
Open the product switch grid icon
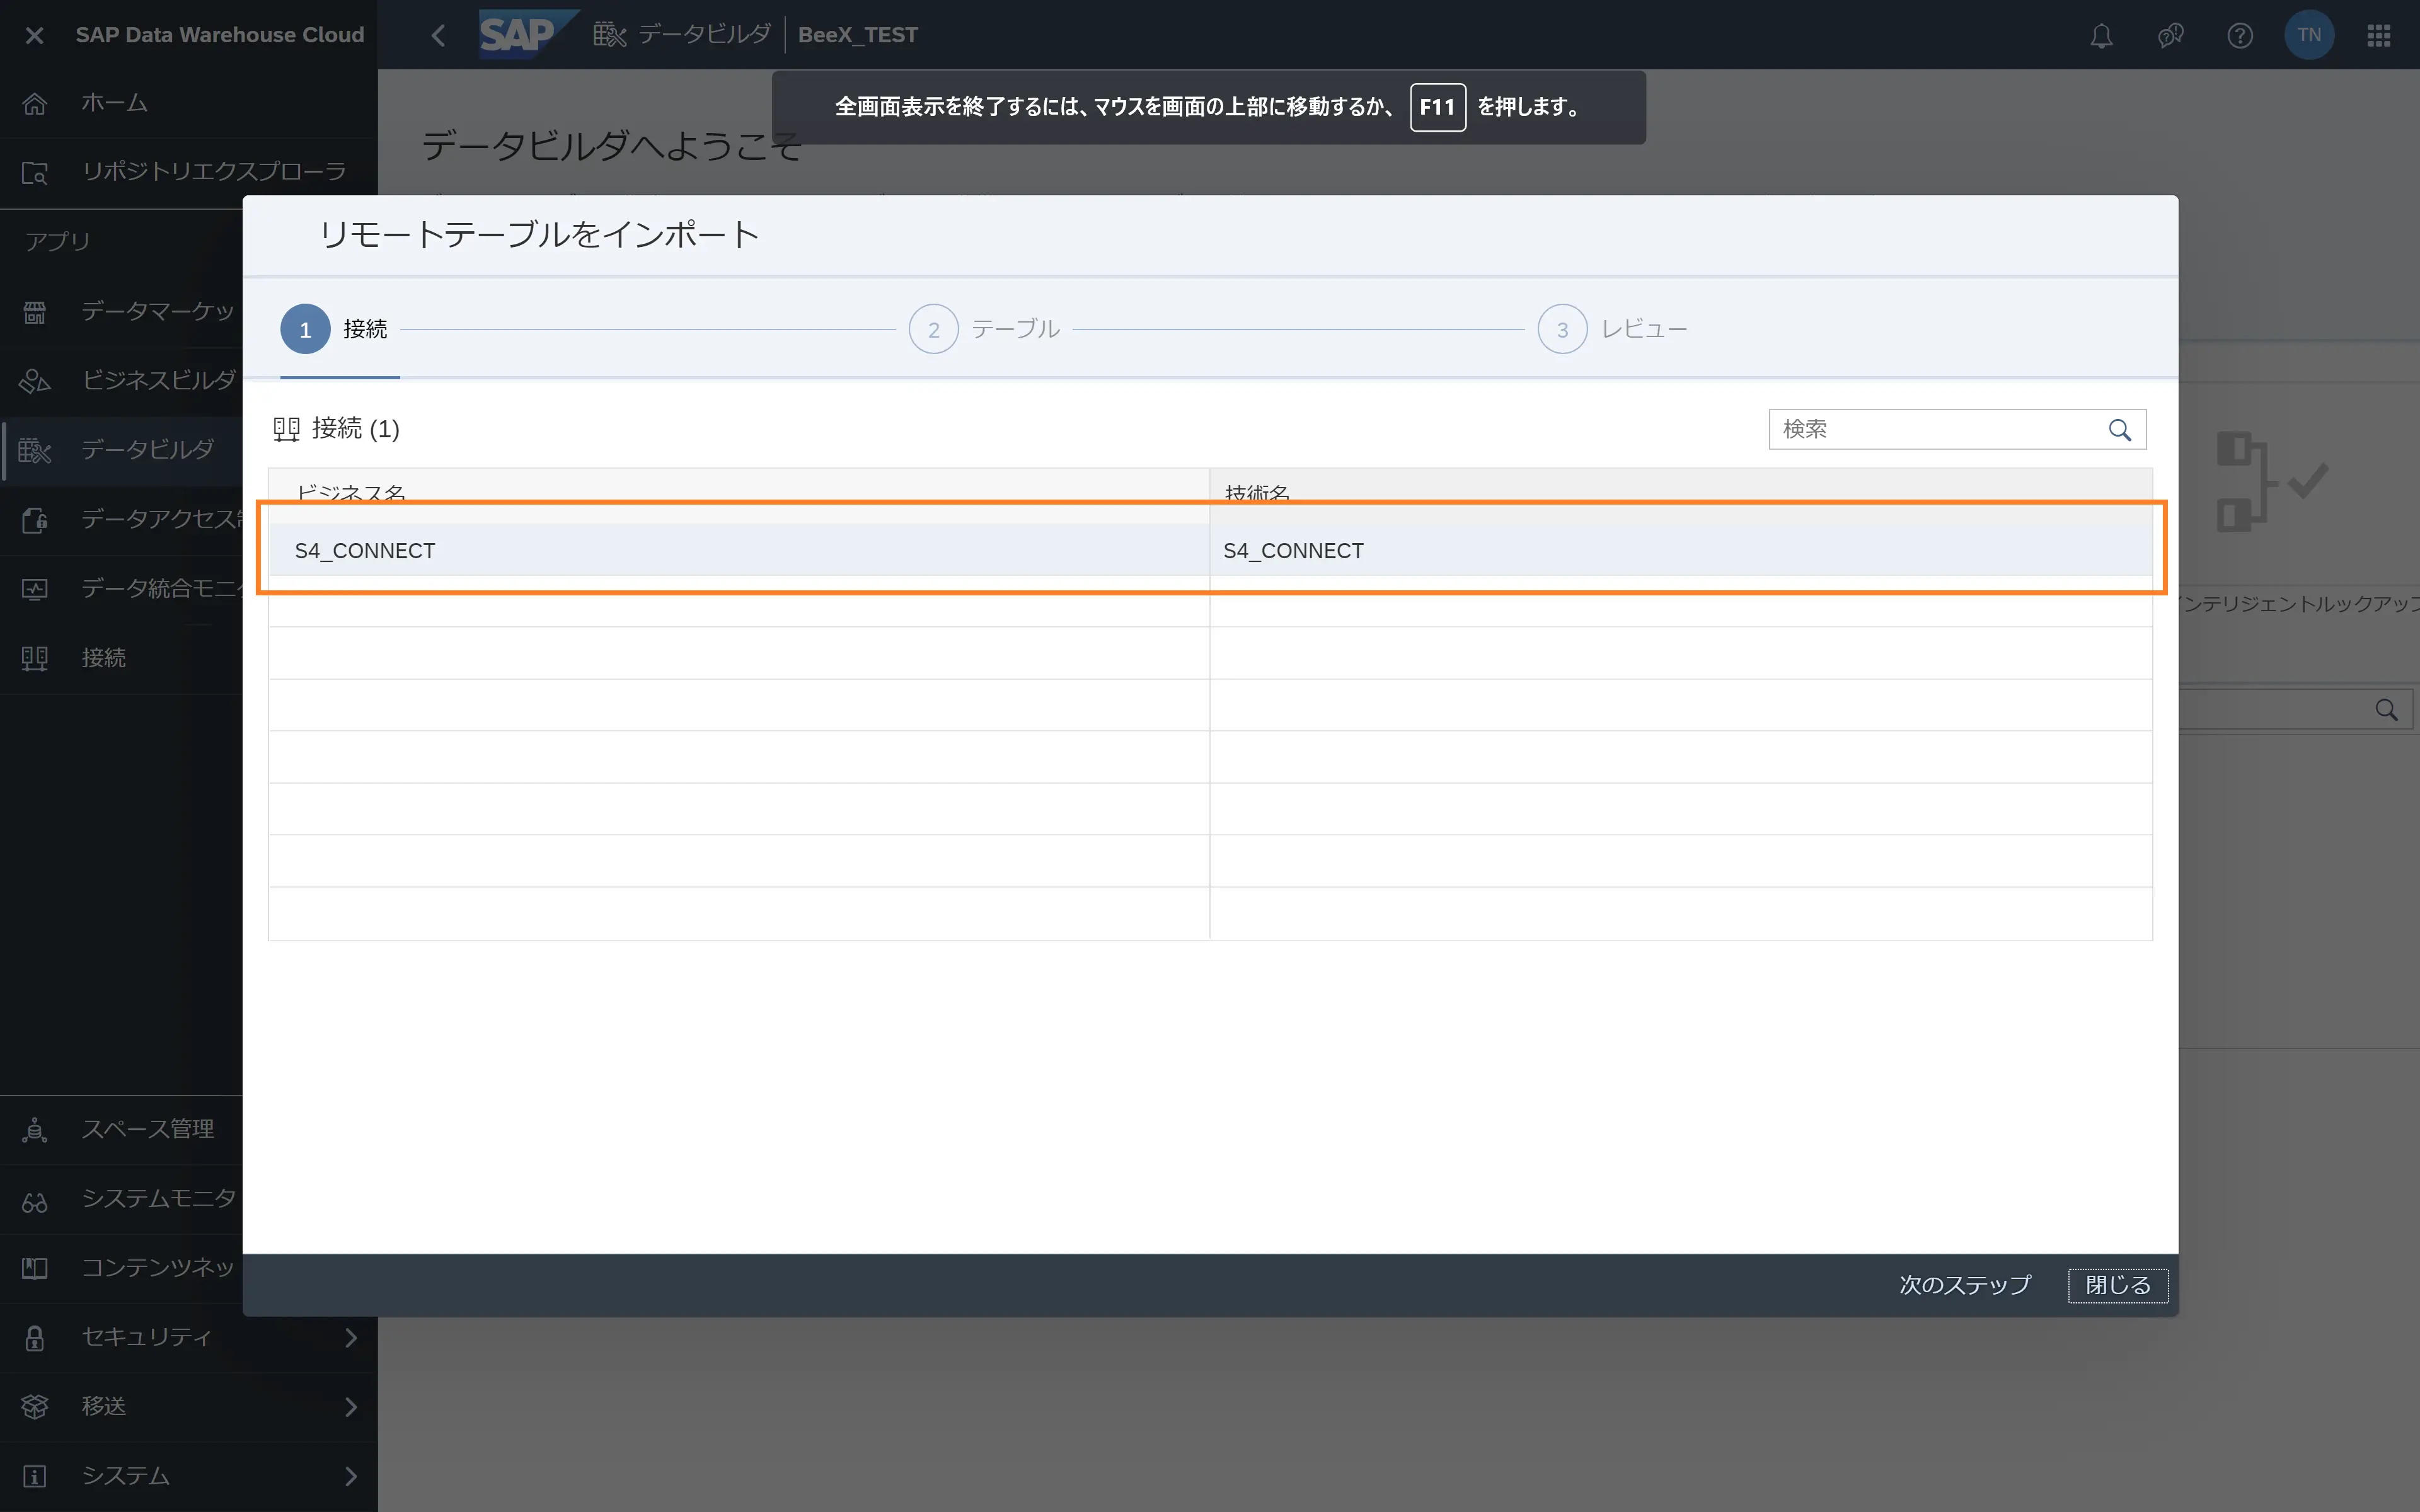pyautogui.click(x=2379, y=36)
